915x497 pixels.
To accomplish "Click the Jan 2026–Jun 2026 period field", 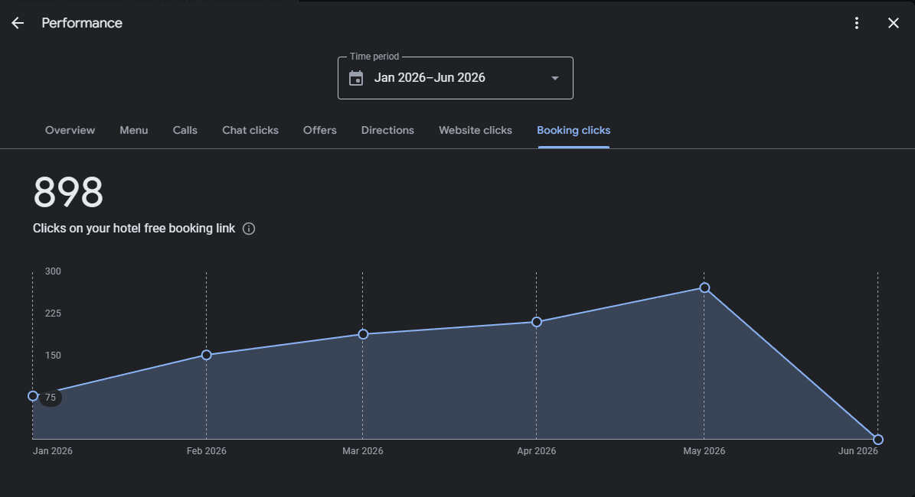I will point(455,78).
